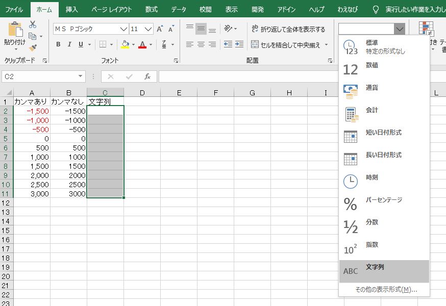Click the select-all corner triangle
The width and height of the screenshot is (446, 306).
pos(9,92)
